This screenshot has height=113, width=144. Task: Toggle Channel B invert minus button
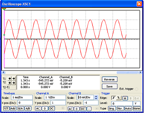89,109
